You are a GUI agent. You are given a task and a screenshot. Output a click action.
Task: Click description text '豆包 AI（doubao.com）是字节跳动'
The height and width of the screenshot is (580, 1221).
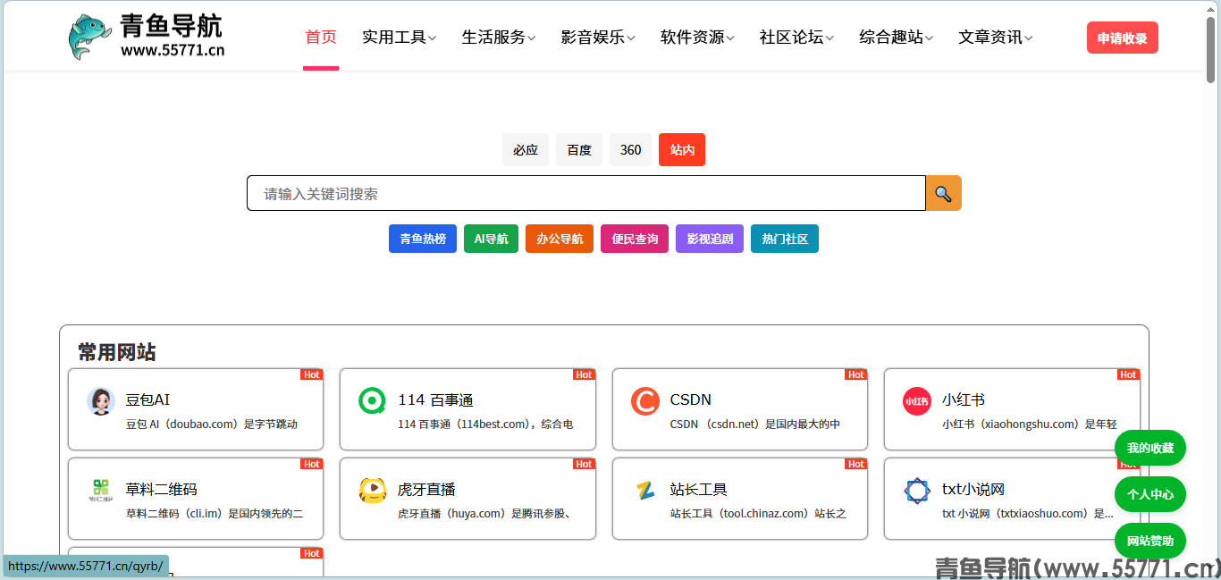tap(212, 424)
